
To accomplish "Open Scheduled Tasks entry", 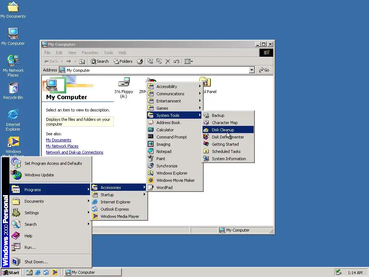I will [x=228, y=151].
